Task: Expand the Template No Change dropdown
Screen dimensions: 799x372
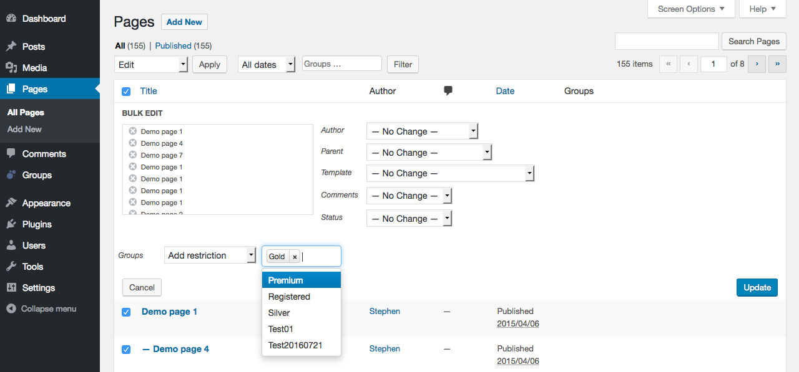Action: [x=450, y=173]
